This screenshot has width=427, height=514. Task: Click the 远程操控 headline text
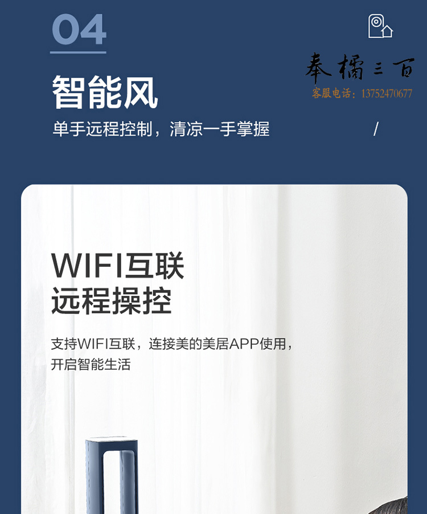coord(112,300)
